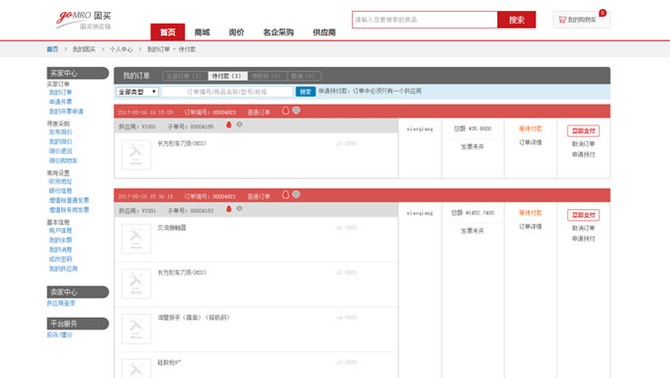This screenshot has height=378, width=670.
Task: Open 我的供应商 in the sidebar
Action: pos(63,268)
